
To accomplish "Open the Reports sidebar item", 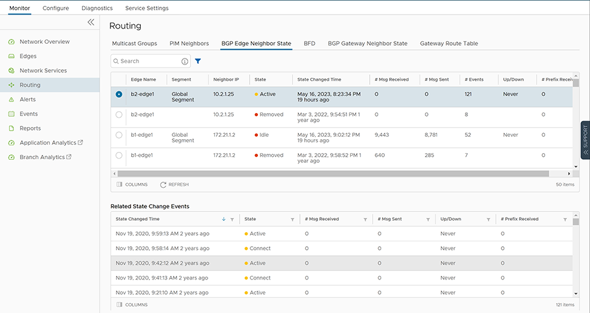I will tap(30, 128).
